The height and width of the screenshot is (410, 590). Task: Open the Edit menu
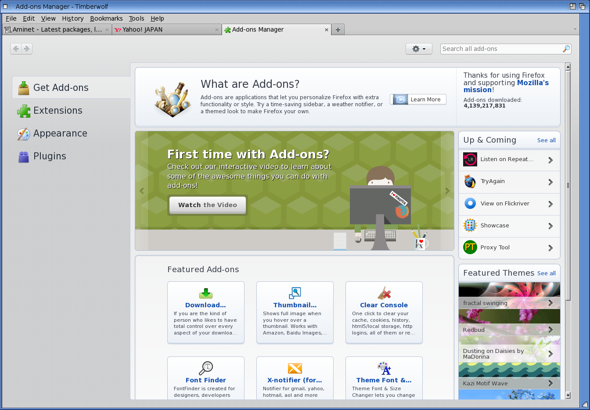click(29, 18)
